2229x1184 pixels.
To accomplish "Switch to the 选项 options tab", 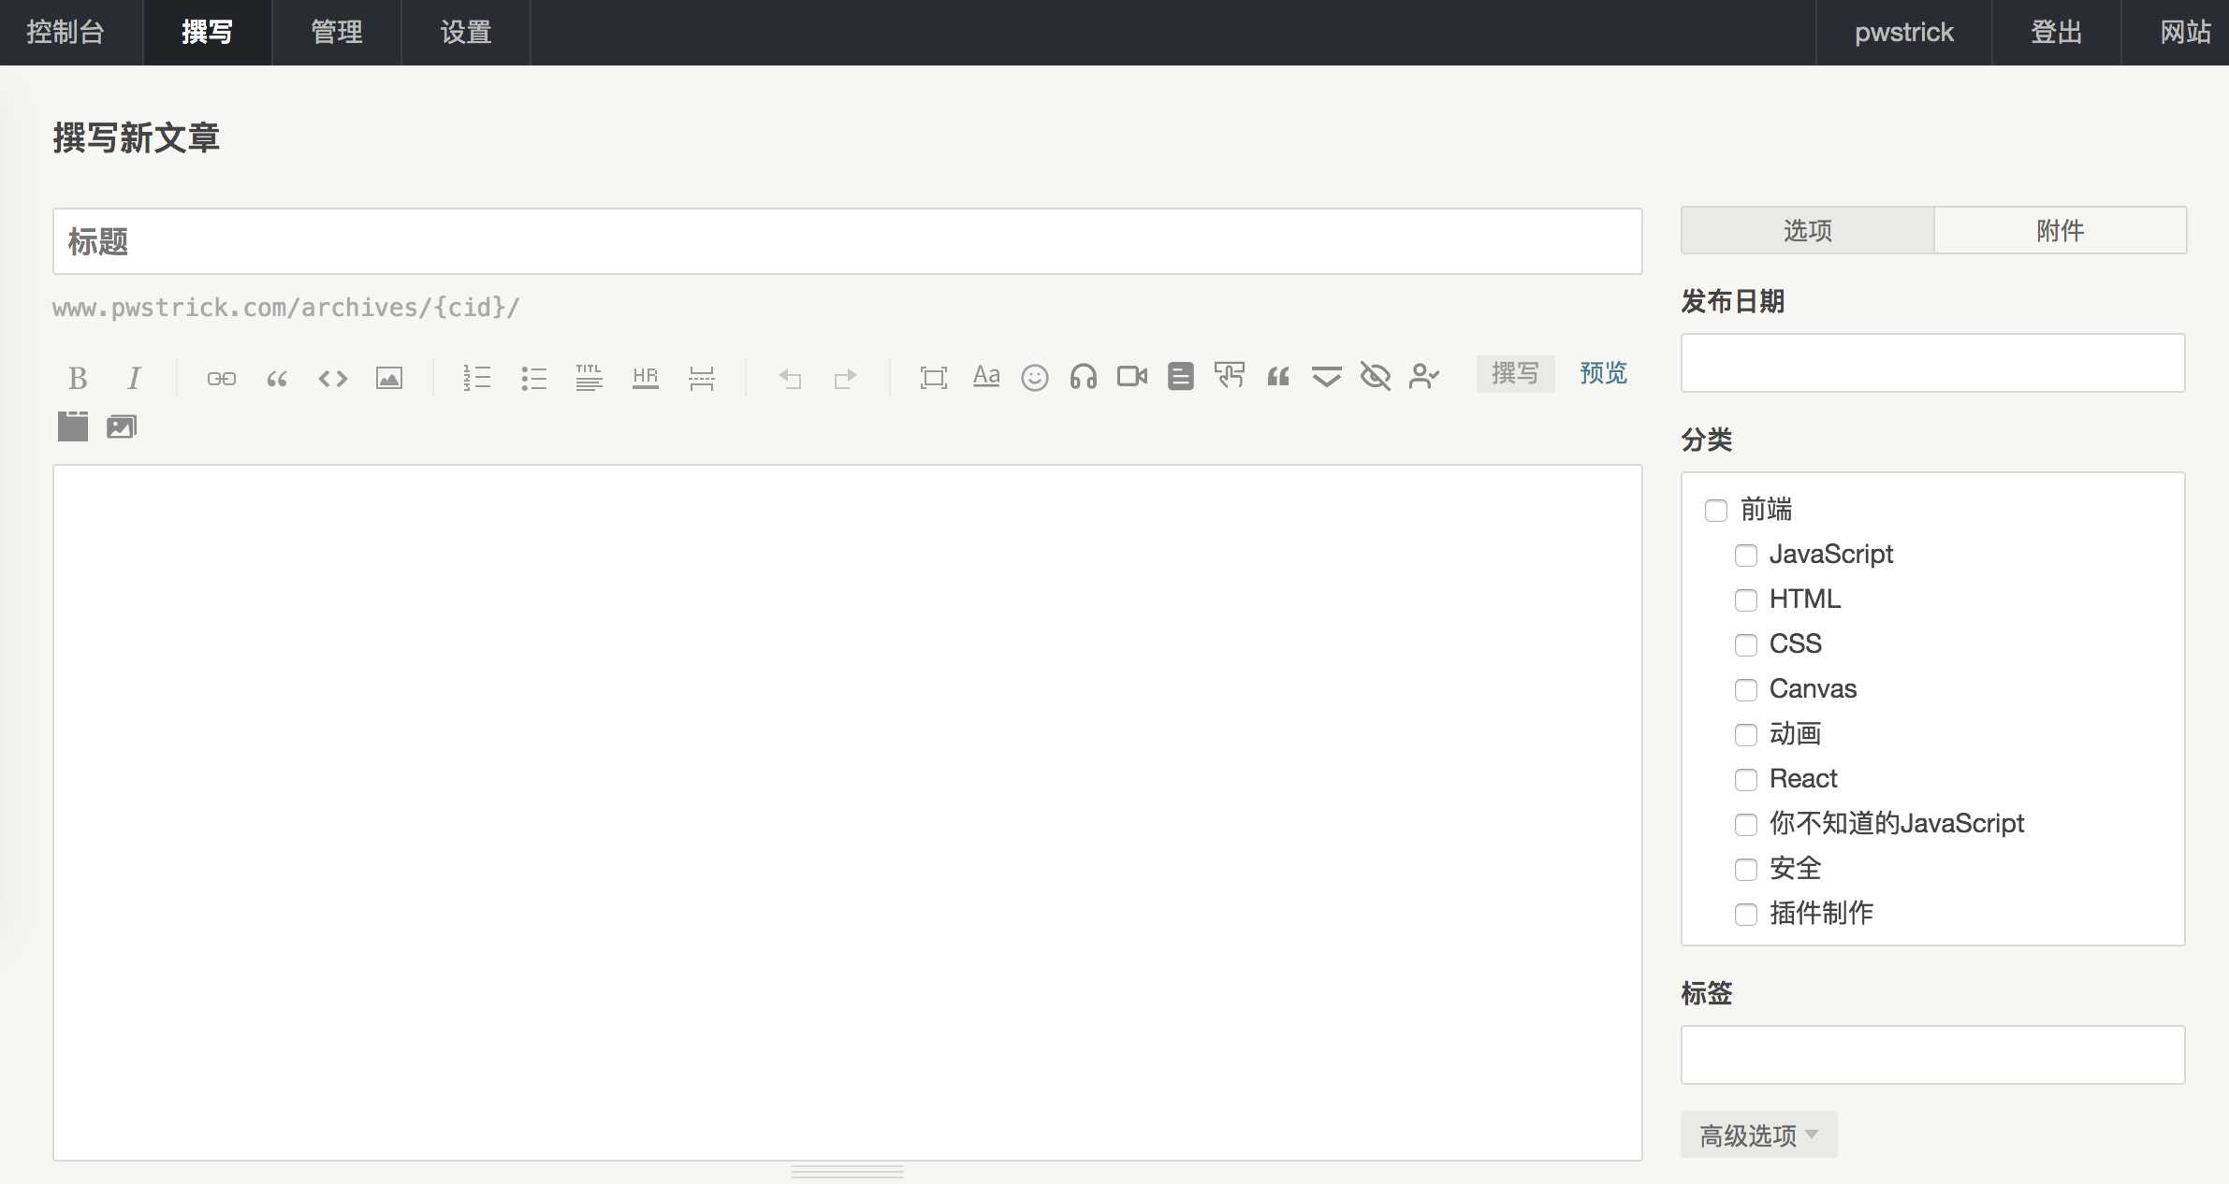I will [1808, 230].
